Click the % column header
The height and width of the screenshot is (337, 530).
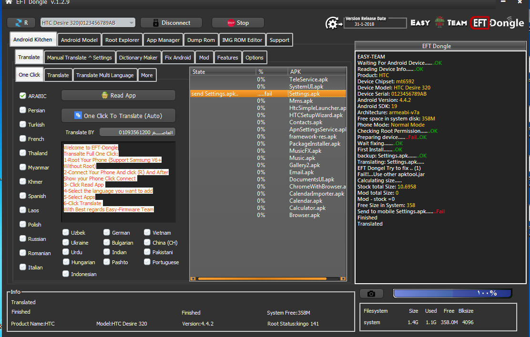tap(271, 71)
